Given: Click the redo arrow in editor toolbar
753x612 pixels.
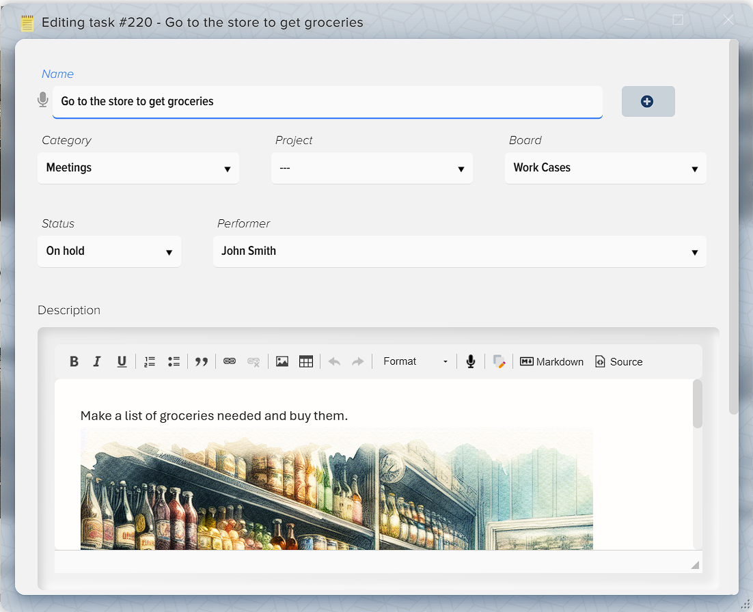Looking at the screenshot, I should 358,361.
